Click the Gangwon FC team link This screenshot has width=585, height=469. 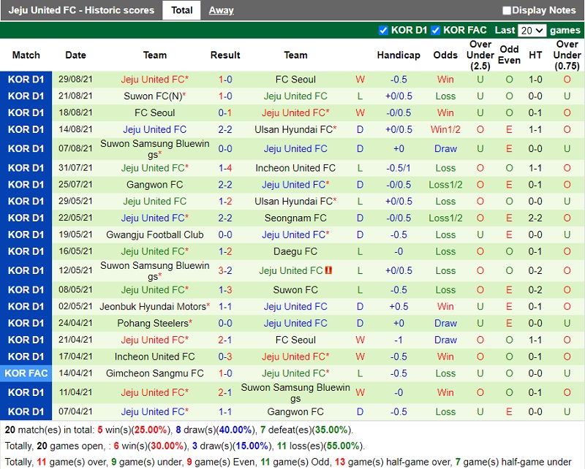[155, 184]
